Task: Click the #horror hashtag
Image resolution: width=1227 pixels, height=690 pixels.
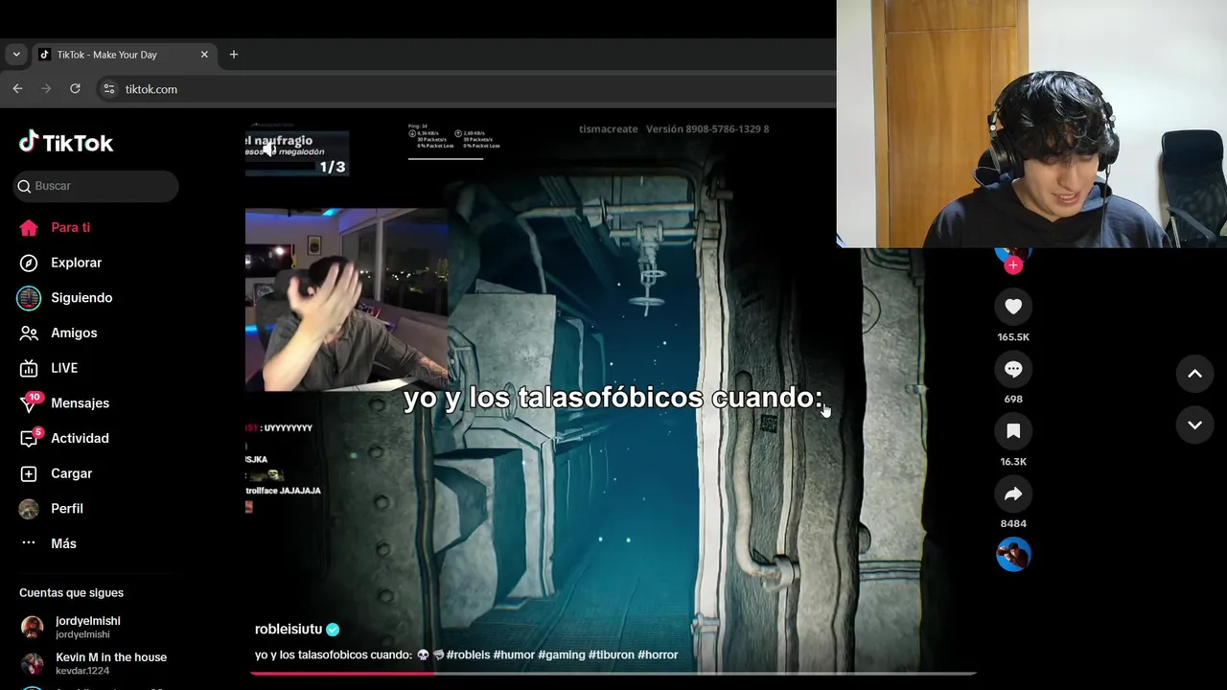Action: pos(656,655)
